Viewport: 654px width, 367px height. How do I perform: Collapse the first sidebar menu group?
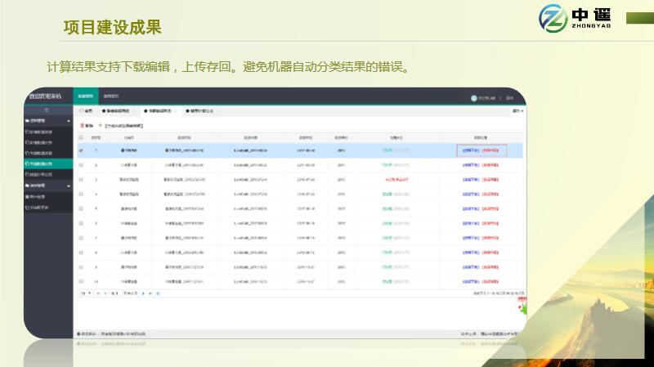click(x=69, y=120)
